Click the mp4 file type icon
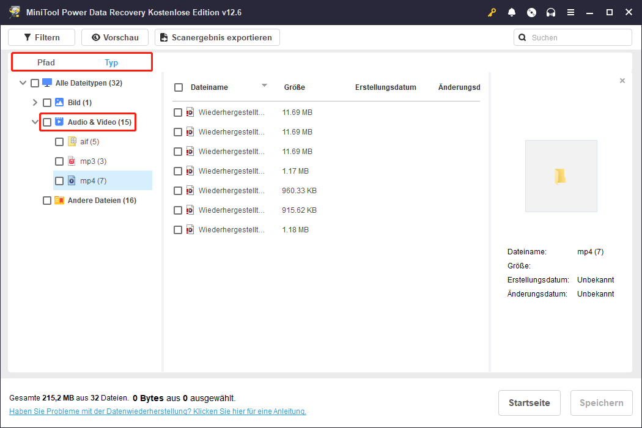Image resolution: width=642 pixels, height=428 pixels. [72, 180]
